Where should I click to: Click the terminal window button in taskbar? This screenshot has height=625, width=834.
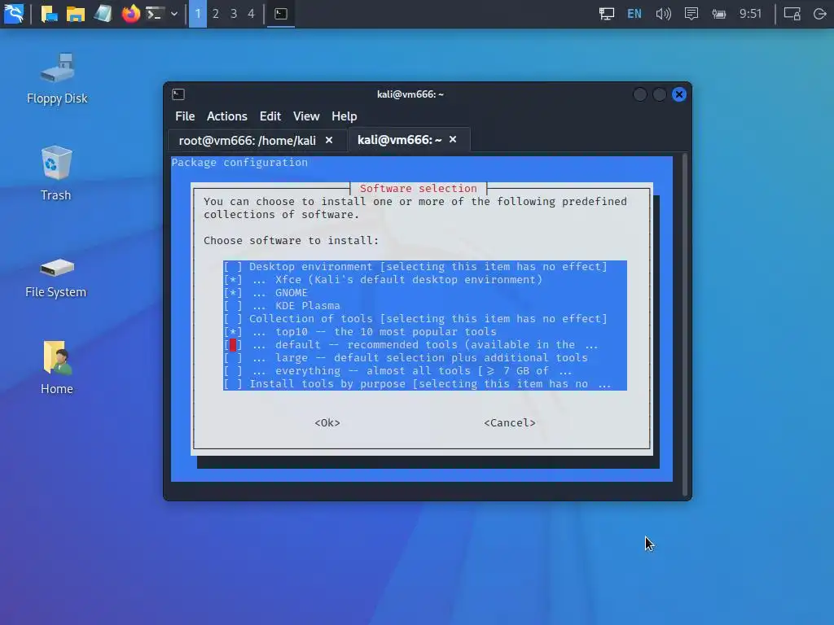pyautogui.click(x=281, y=14)
